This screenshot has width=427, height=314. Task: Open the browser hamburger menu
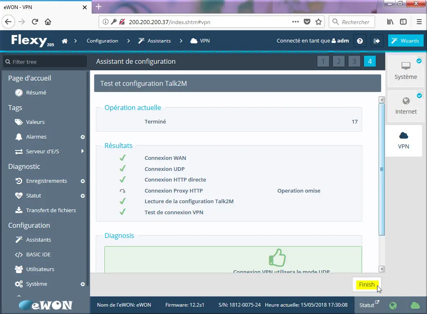tap(419, 22)
